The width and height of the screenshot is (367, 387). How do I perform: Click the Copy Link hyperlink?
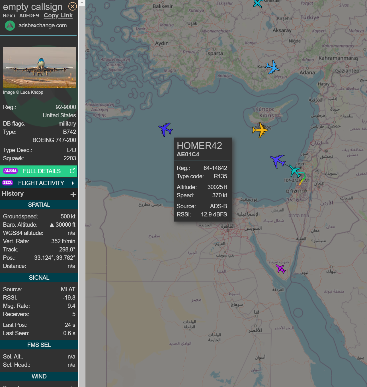(58, 16)
